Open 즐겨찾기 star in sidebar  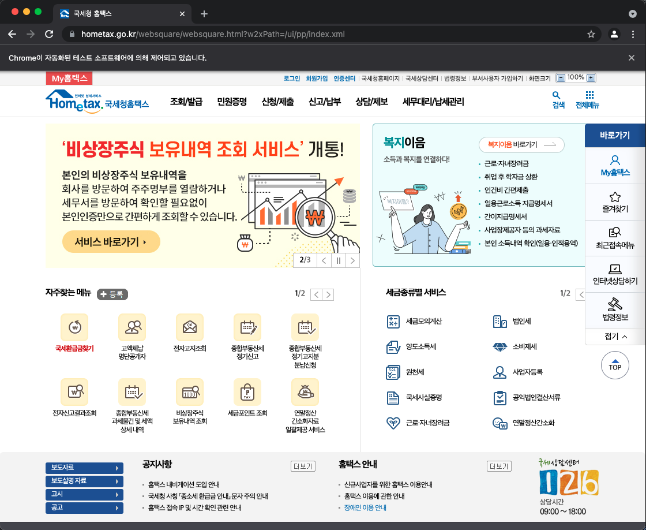615,202
